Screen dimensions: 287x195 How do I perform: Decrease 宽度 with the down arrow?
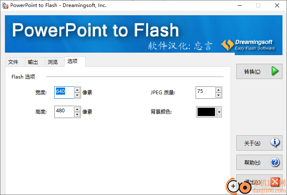[x=77, y=95]
